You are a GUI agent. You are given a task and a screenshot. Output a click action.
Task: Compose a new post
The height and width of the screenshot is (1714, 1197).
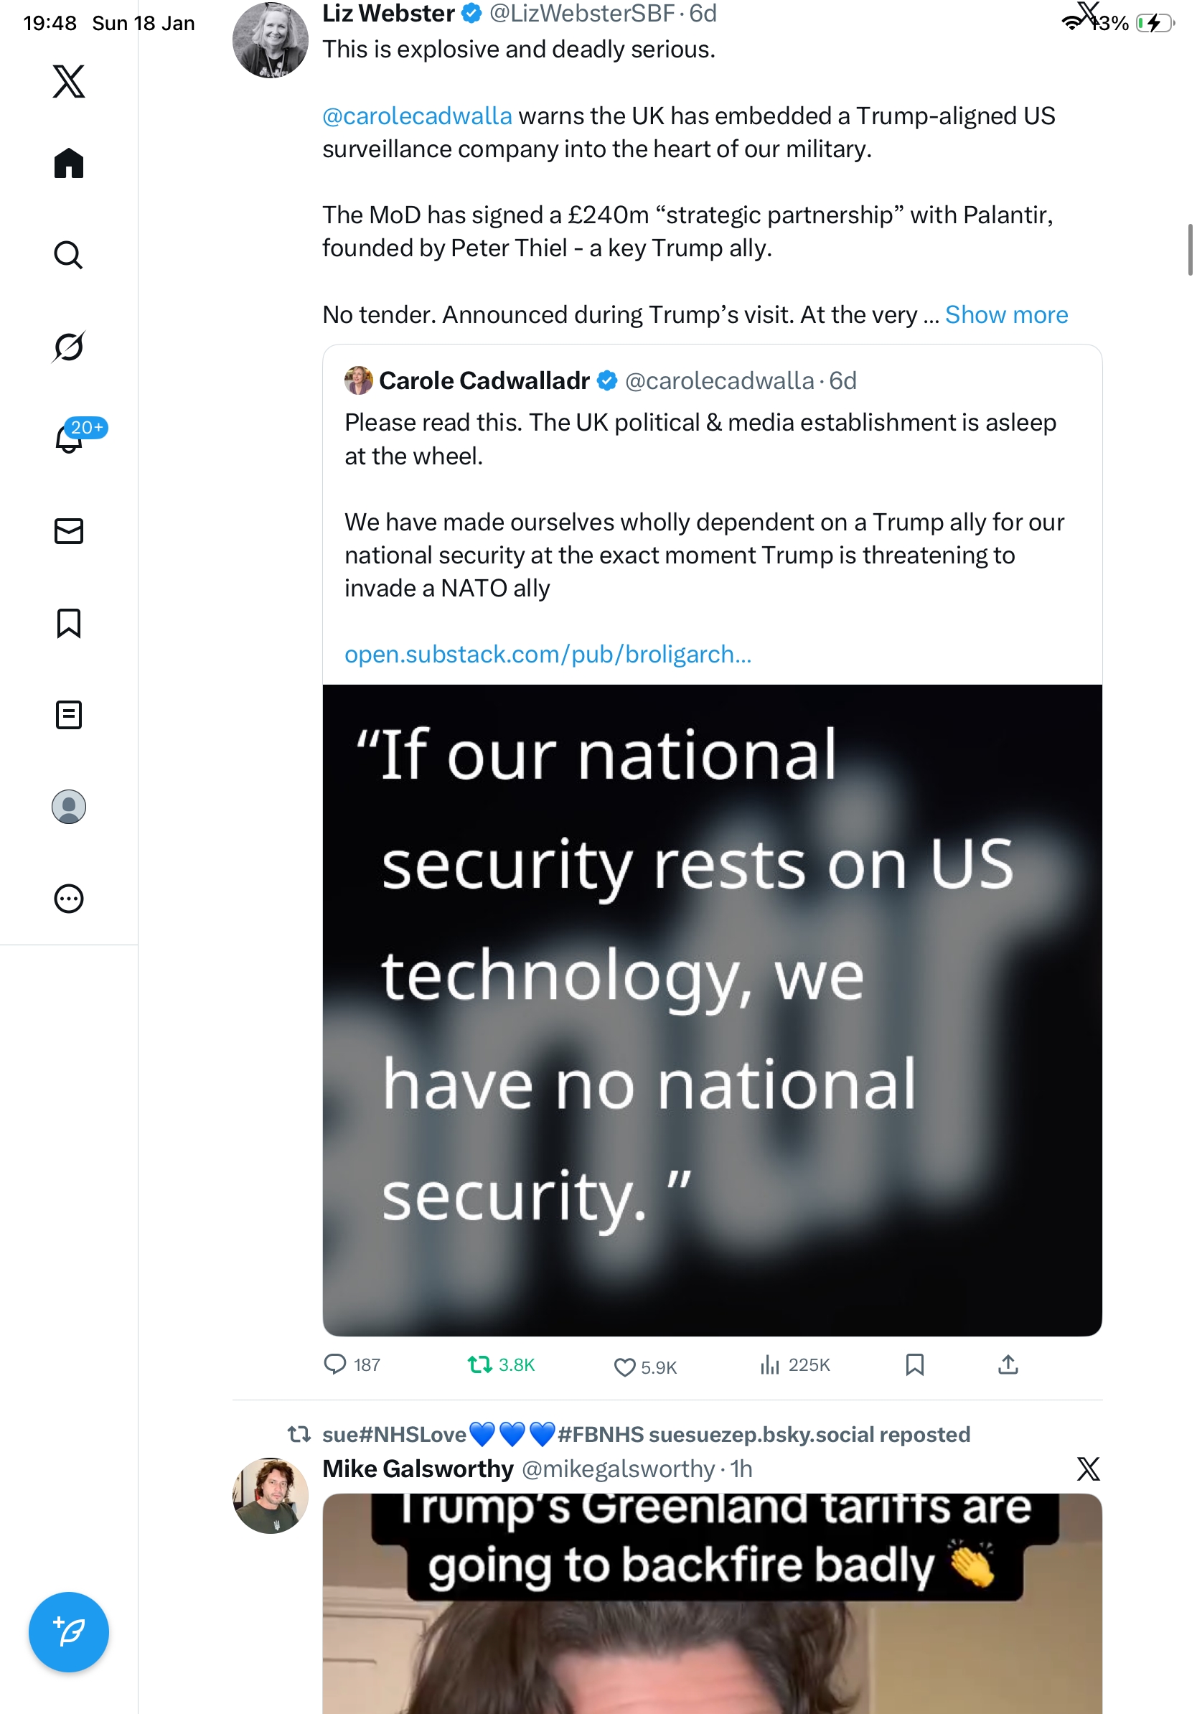[x=69, y=1632]
